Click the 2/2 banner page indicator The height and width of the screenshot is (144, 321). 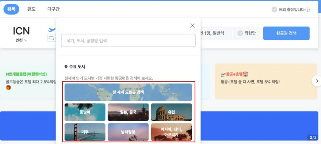312,138
